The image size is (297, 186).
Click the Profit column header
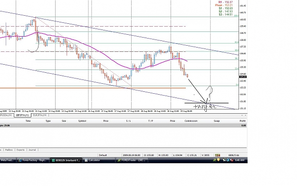[x=242, y=121]
